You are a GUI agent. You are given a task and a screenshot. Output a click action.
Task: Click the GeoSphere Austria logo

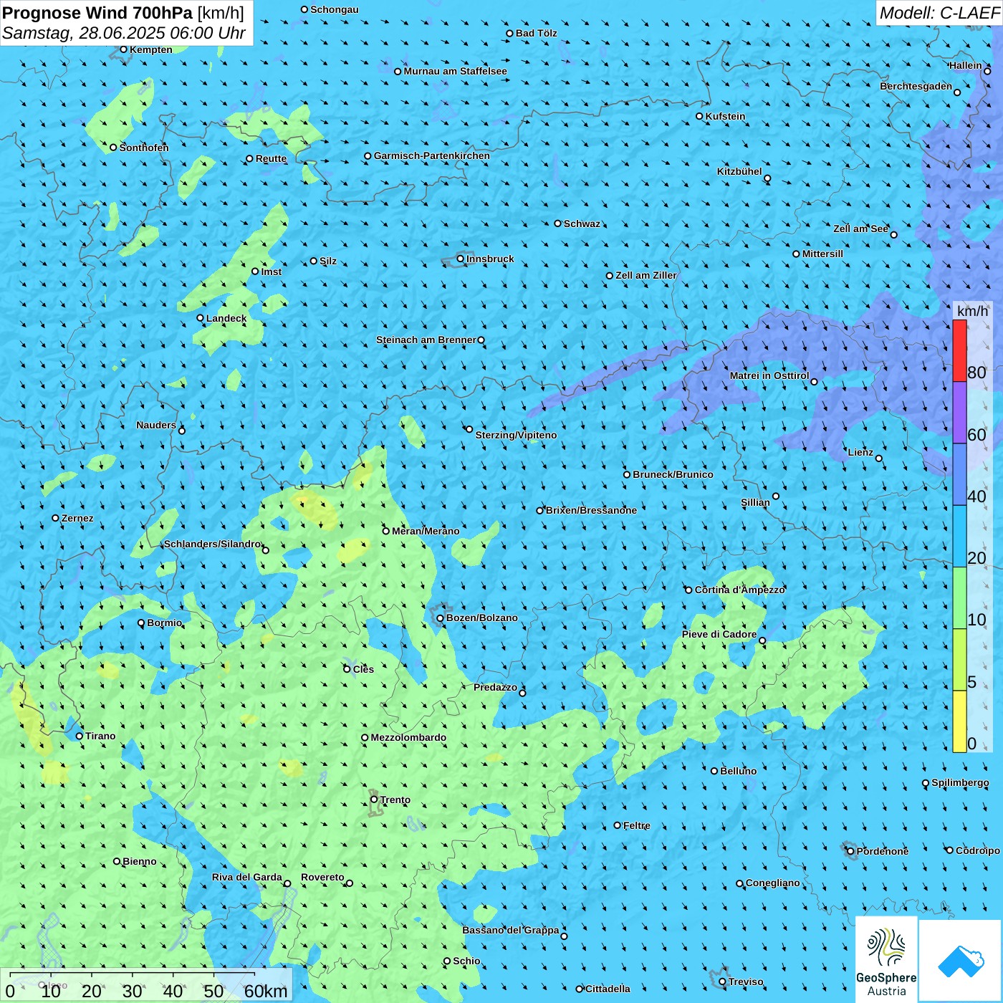pos(886,959)
